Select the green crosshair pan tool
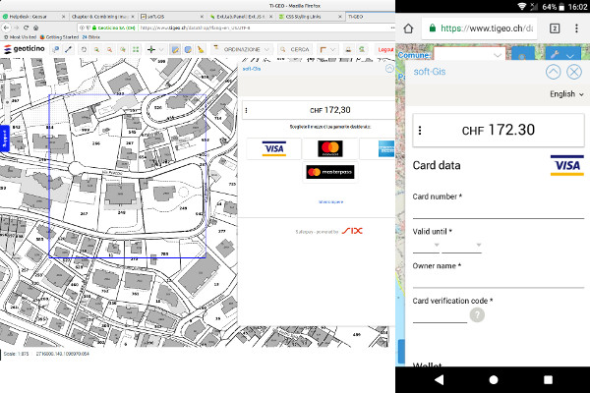Image resolution: width=590 pixels, height=393 pixels. [151, 49]
